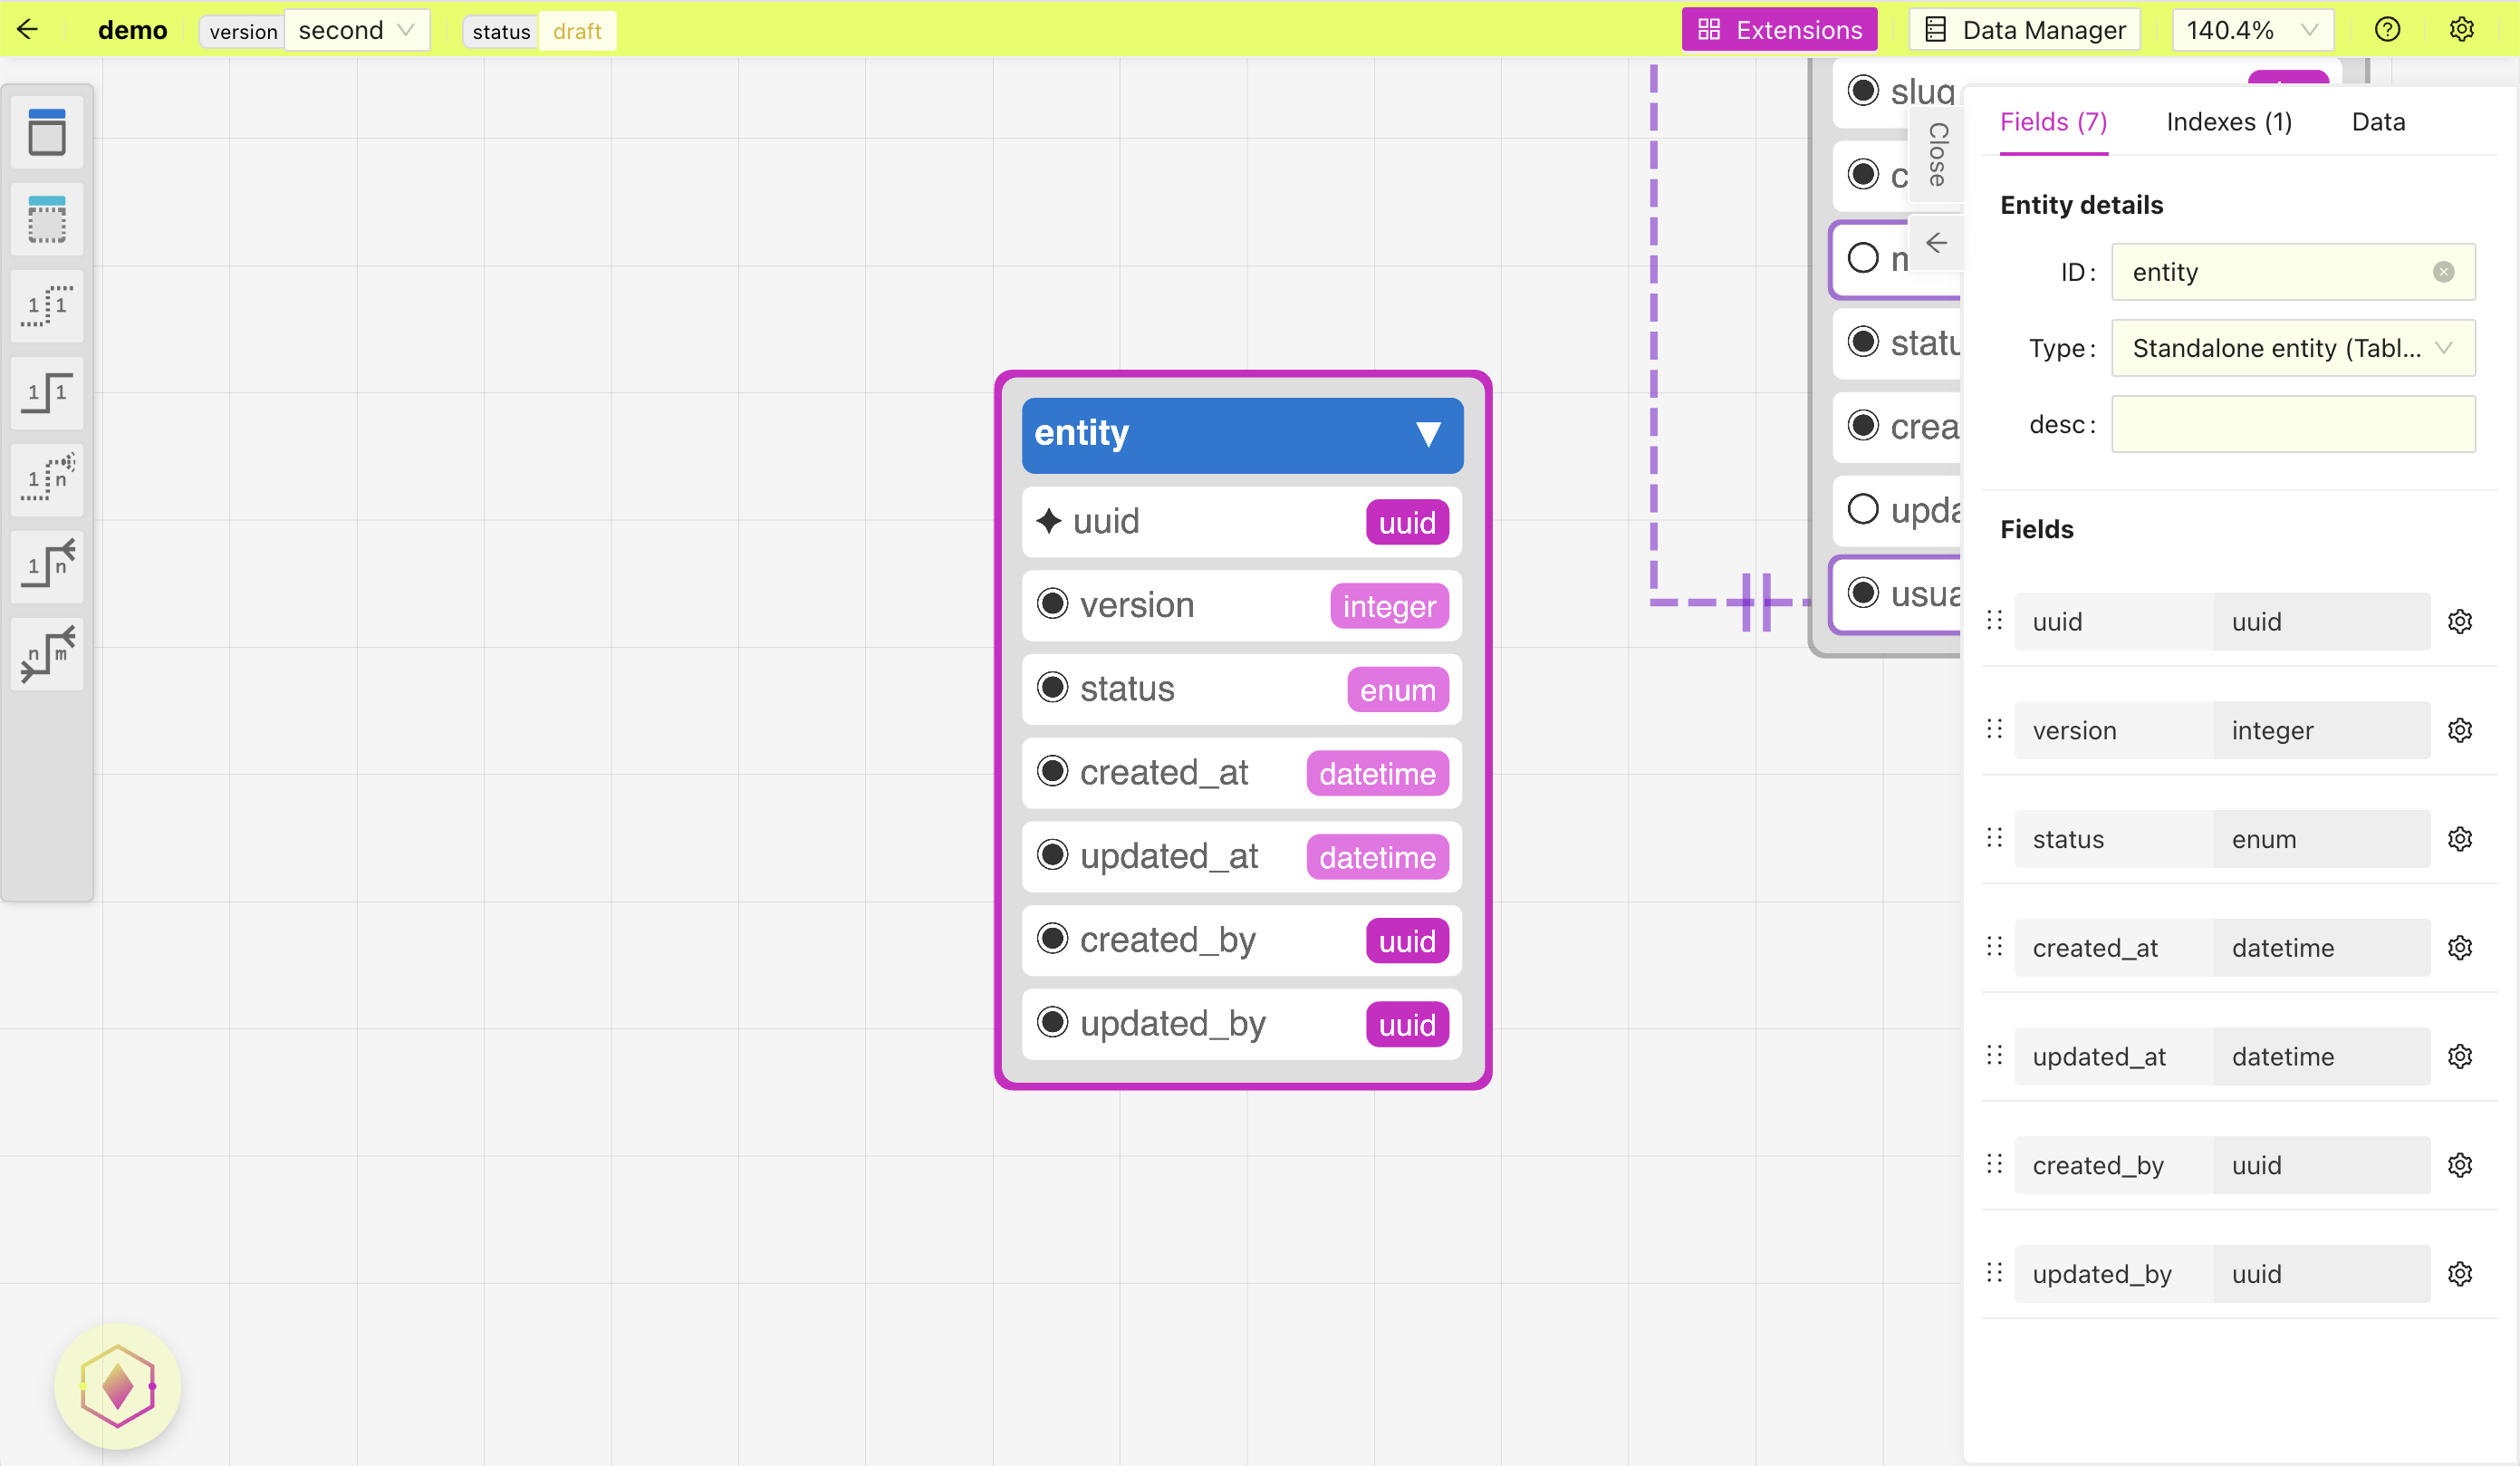This screenshot has height=1466, width=2520.
Task: Toggle the circle marker next to version field
Action: (x=1054, y=604)
